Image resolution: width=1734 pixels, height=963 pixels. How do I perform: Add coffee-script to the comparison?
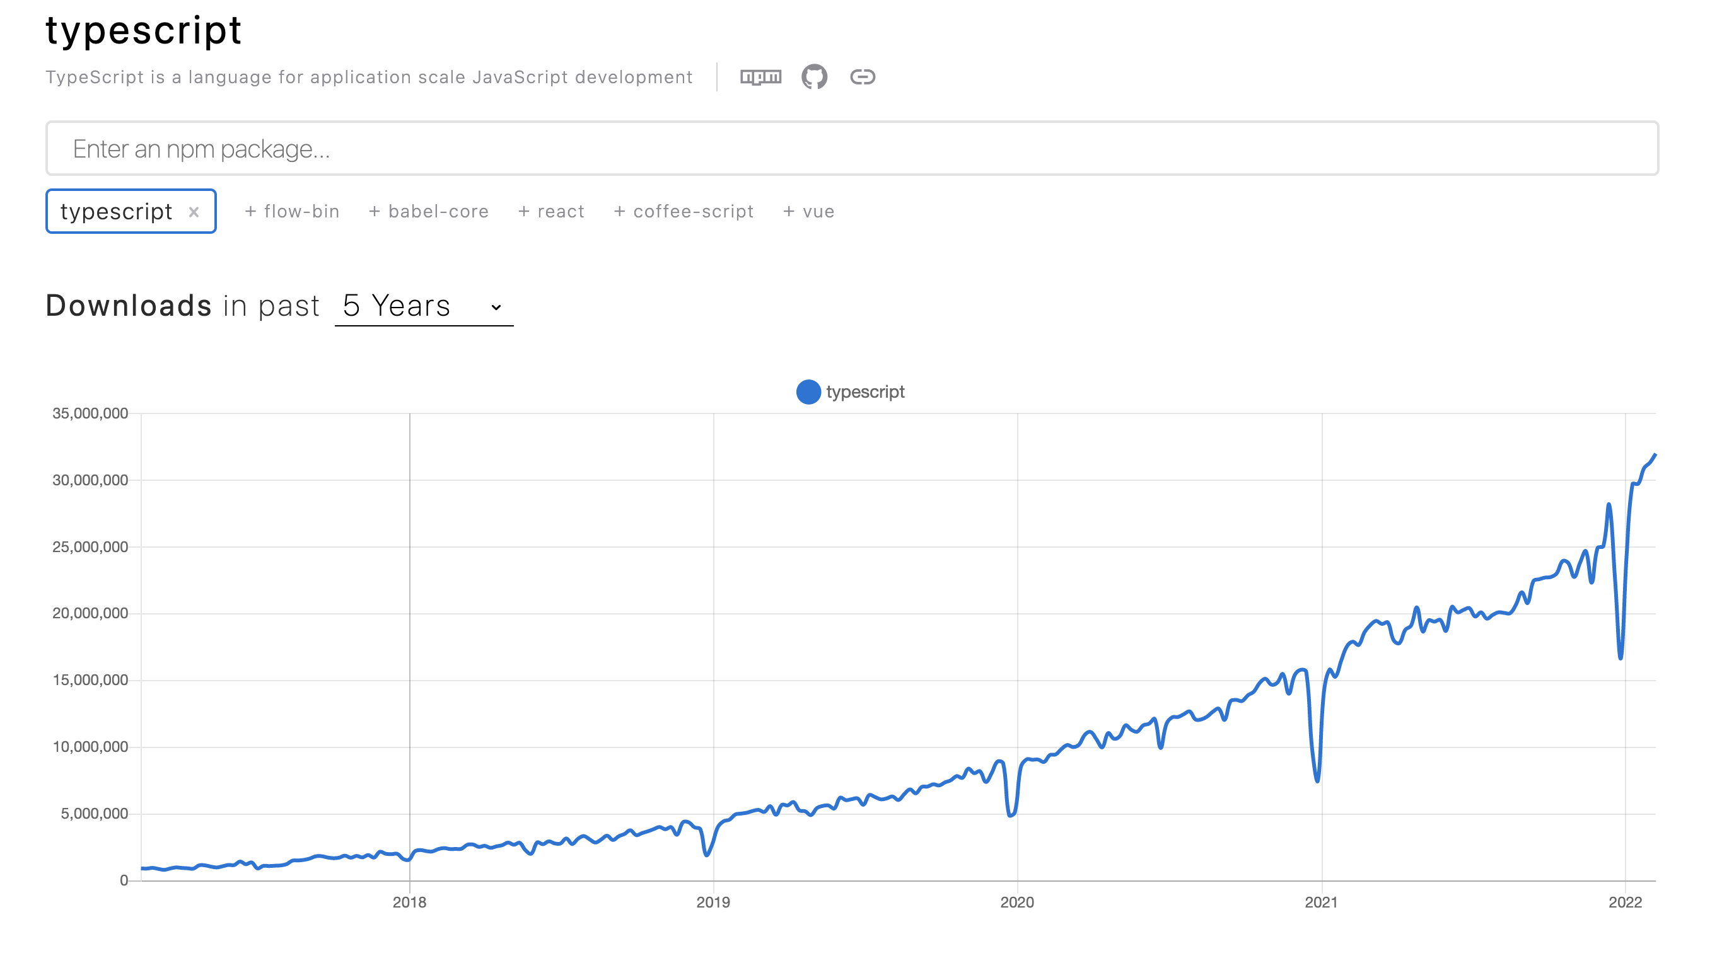coord(684,211)
